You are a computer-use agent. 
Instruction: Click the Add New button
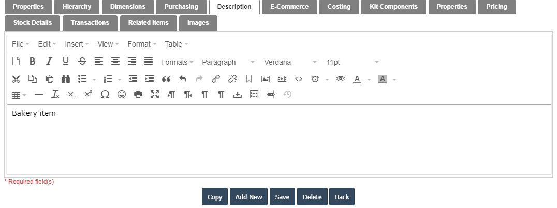[248, 197]
